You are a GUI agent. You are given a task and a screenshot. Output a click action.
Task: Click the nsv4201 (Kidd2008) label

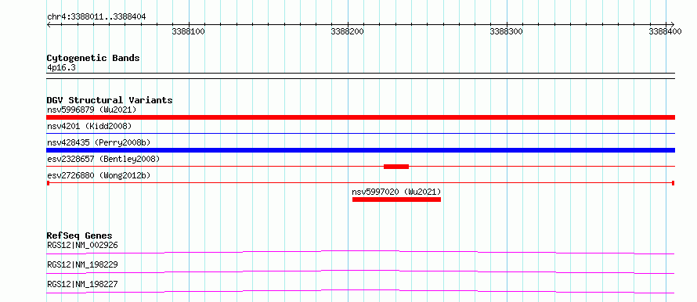[89, 127]
